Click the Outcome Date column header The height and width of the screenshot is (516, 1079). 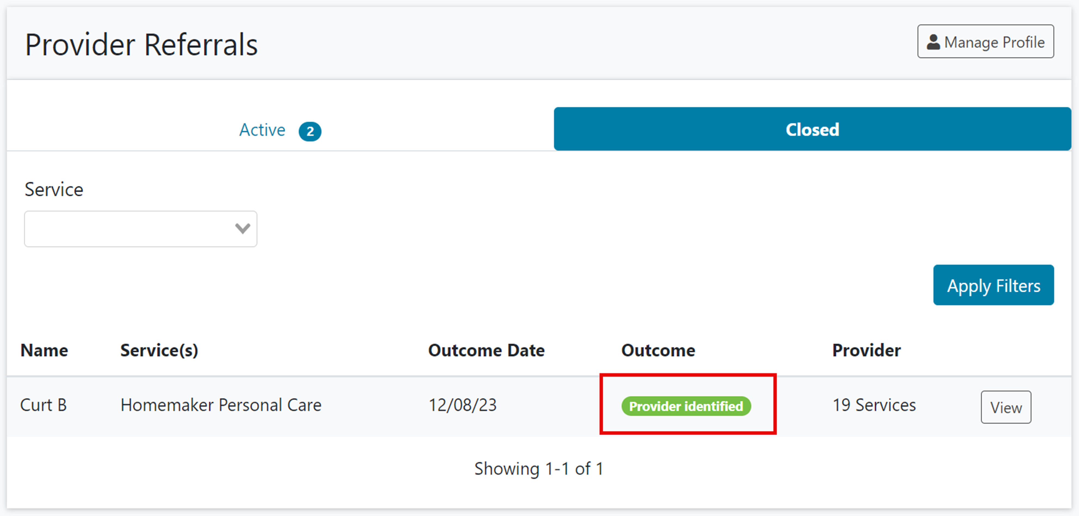486,350
